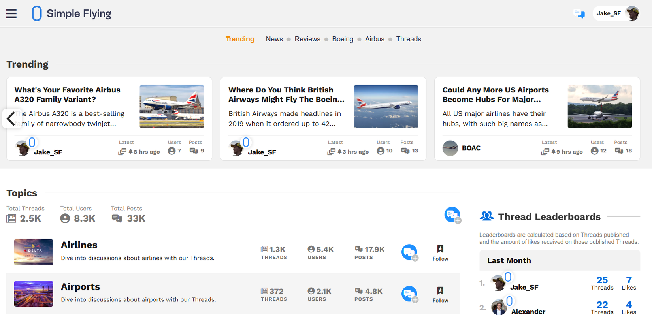652x318 pixels.
Task: Go to previous trending cards arrow
Action: pos(11,118)
